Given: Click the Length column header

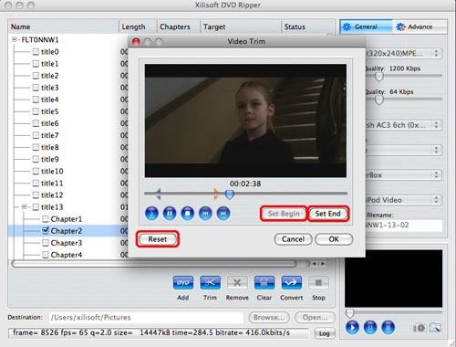Looking at the screenshot, I should pyautogui.click(x=138, y=26).
